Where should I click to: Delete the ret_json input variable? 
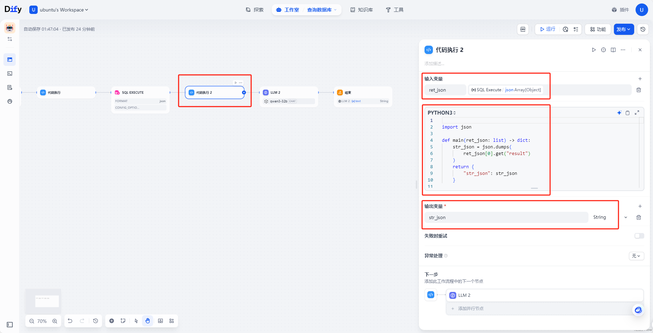639,90
